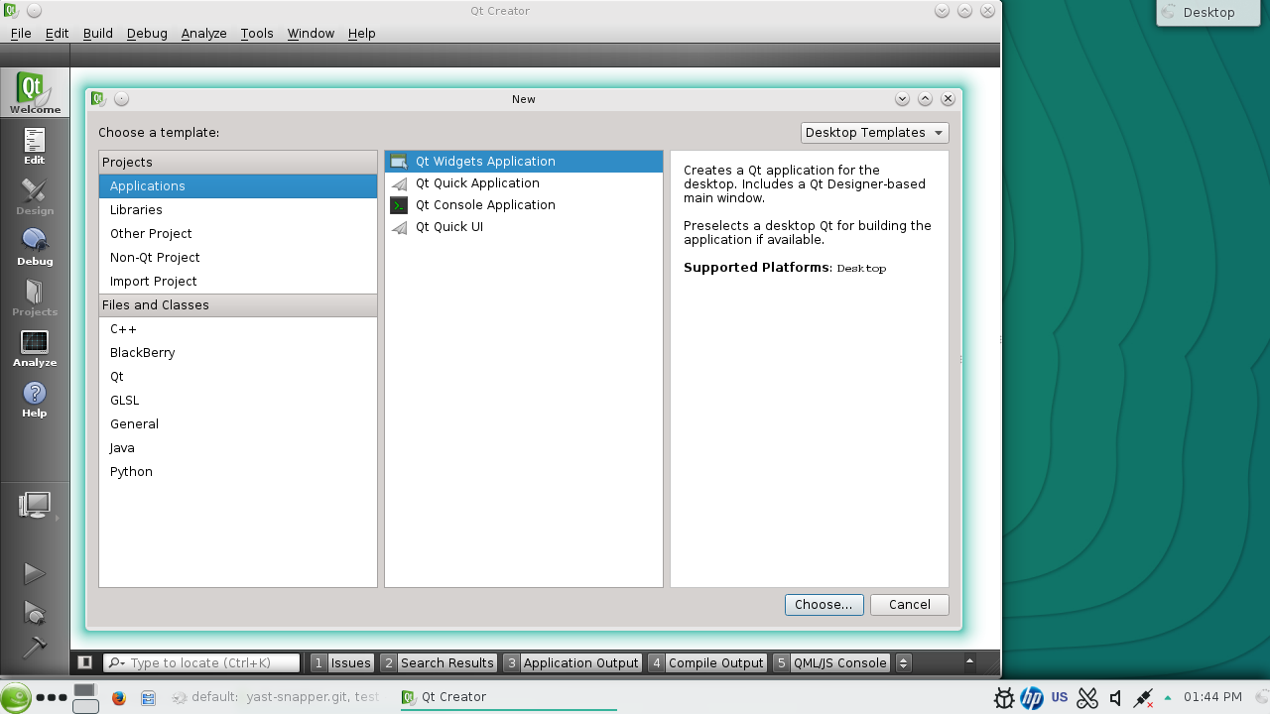Open the Debug mode icon
The width and height of the screenshot is (1270, 714).
(x=35, y=247)
